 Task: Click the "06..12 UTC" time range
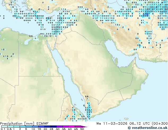[x=139, y=124]
